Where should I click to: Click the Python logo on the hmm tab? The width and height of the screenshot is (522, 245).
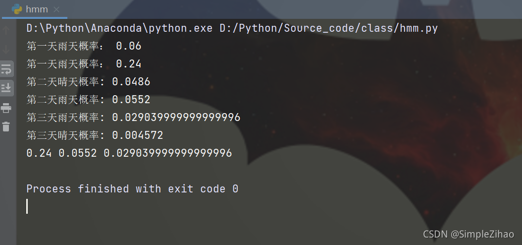(17, 9)
